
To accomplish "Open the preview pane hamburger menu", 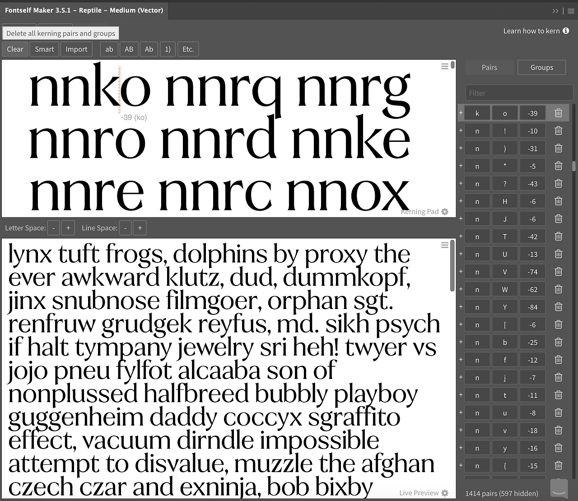I will (445, 245).
